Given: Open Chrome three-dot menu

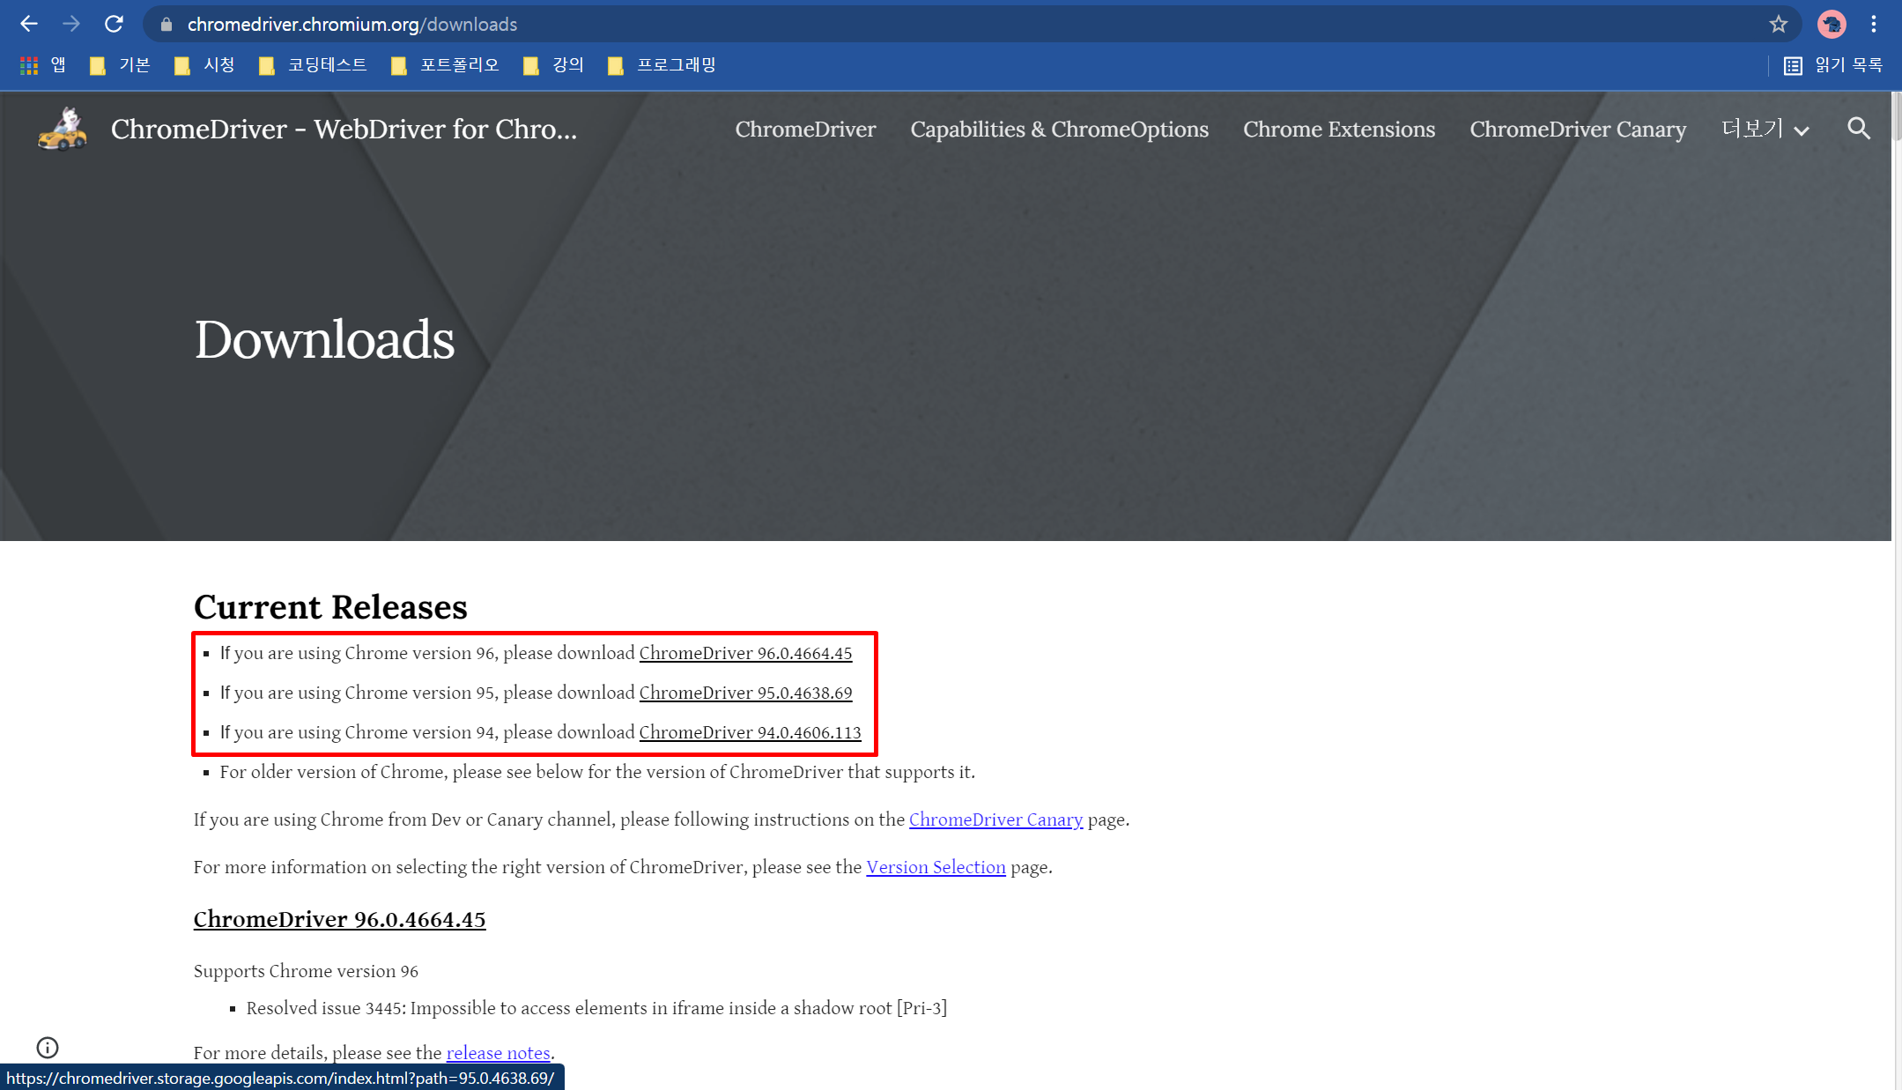Looking at the screenshot, I should click(1874, 24).
